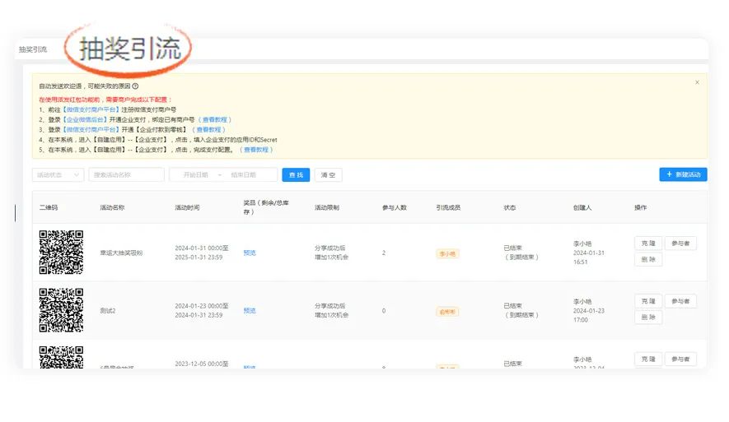View 参与者 of 测试2 activity
The image size is (729, 422).
pyautogui.click(x=680, y=301)
